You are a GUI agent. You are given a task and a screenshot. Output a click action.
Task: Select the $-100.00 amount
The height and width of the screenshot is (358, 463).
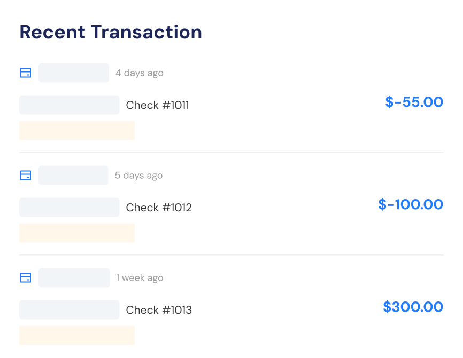click(x=411, y=204)
